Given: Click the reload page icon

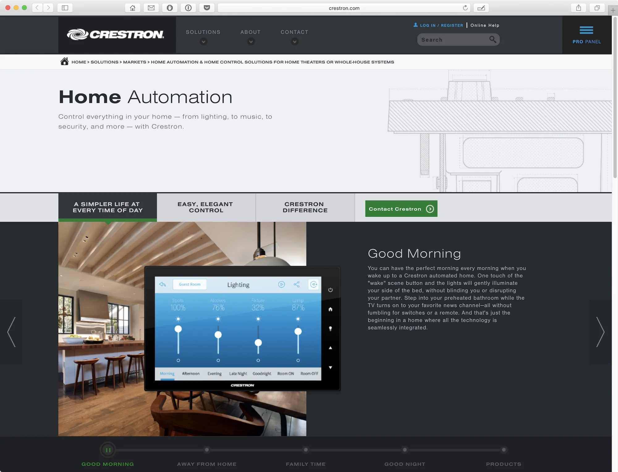Looking at the screenshot, I should [x=465, y=8].
